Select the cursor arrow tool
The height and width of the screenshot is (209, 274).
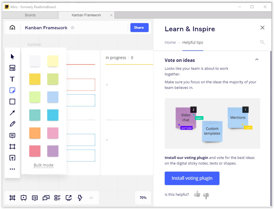tap(12, 57)
